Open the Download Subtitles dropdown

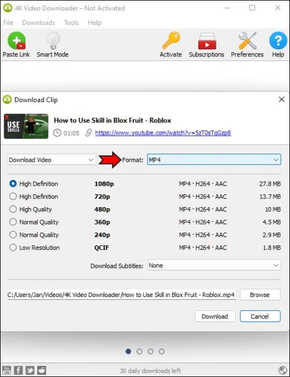click(214, 265)
